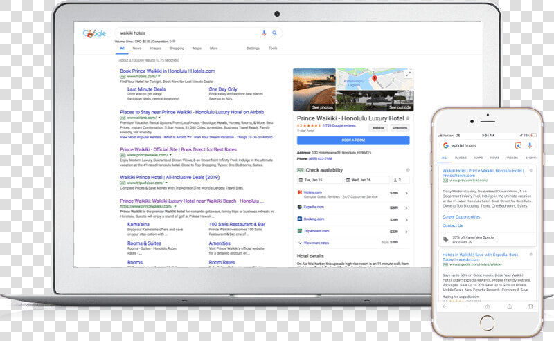Open the More tab on laptop
Viewport: 554px width, 341px height.
click(214, 48)
